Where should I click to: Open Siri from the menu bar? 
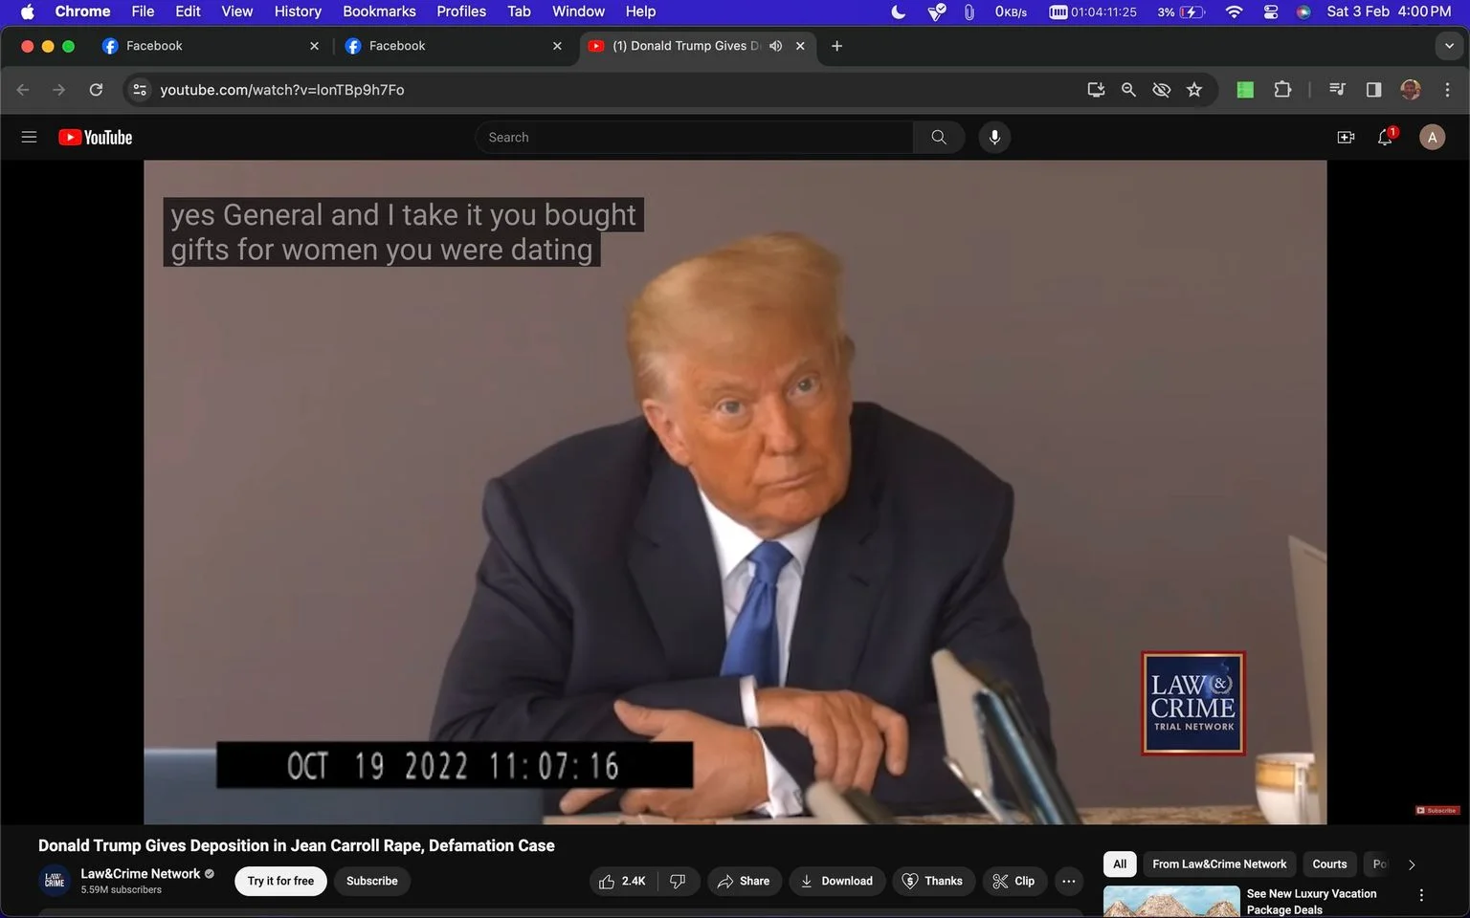click(x=1303, y=11)
